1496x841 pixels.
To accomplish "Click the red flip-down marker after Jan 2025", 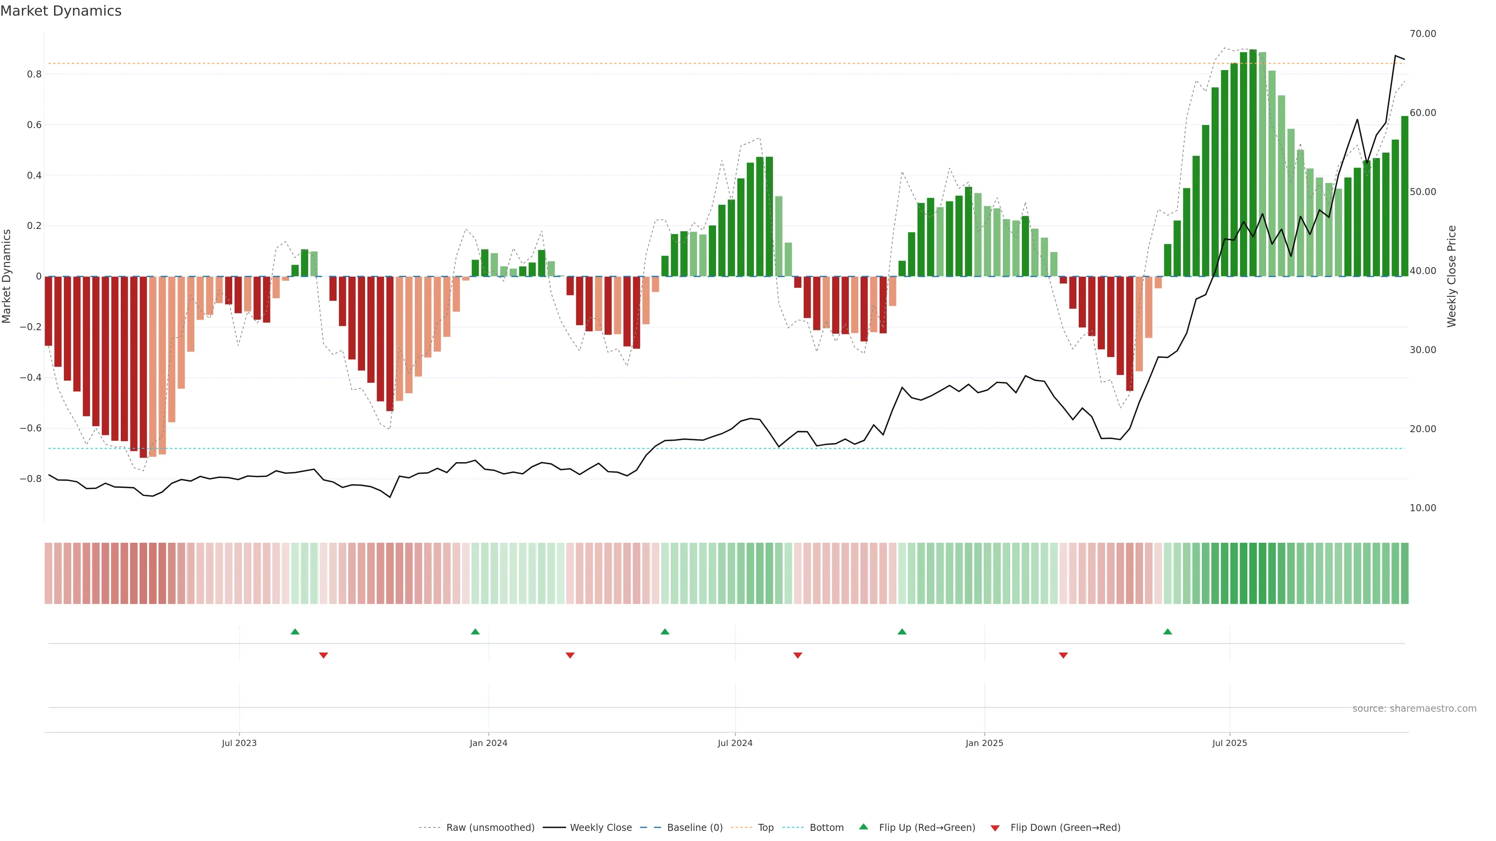I will point(1063,655).
